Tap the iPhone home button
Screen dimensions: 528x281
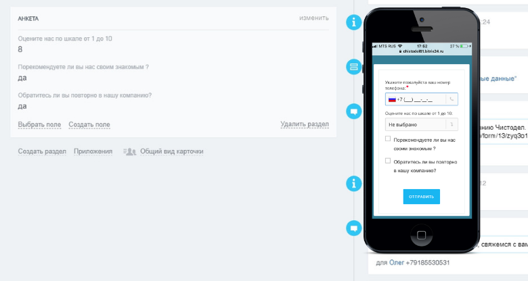[x=421, y=235]
